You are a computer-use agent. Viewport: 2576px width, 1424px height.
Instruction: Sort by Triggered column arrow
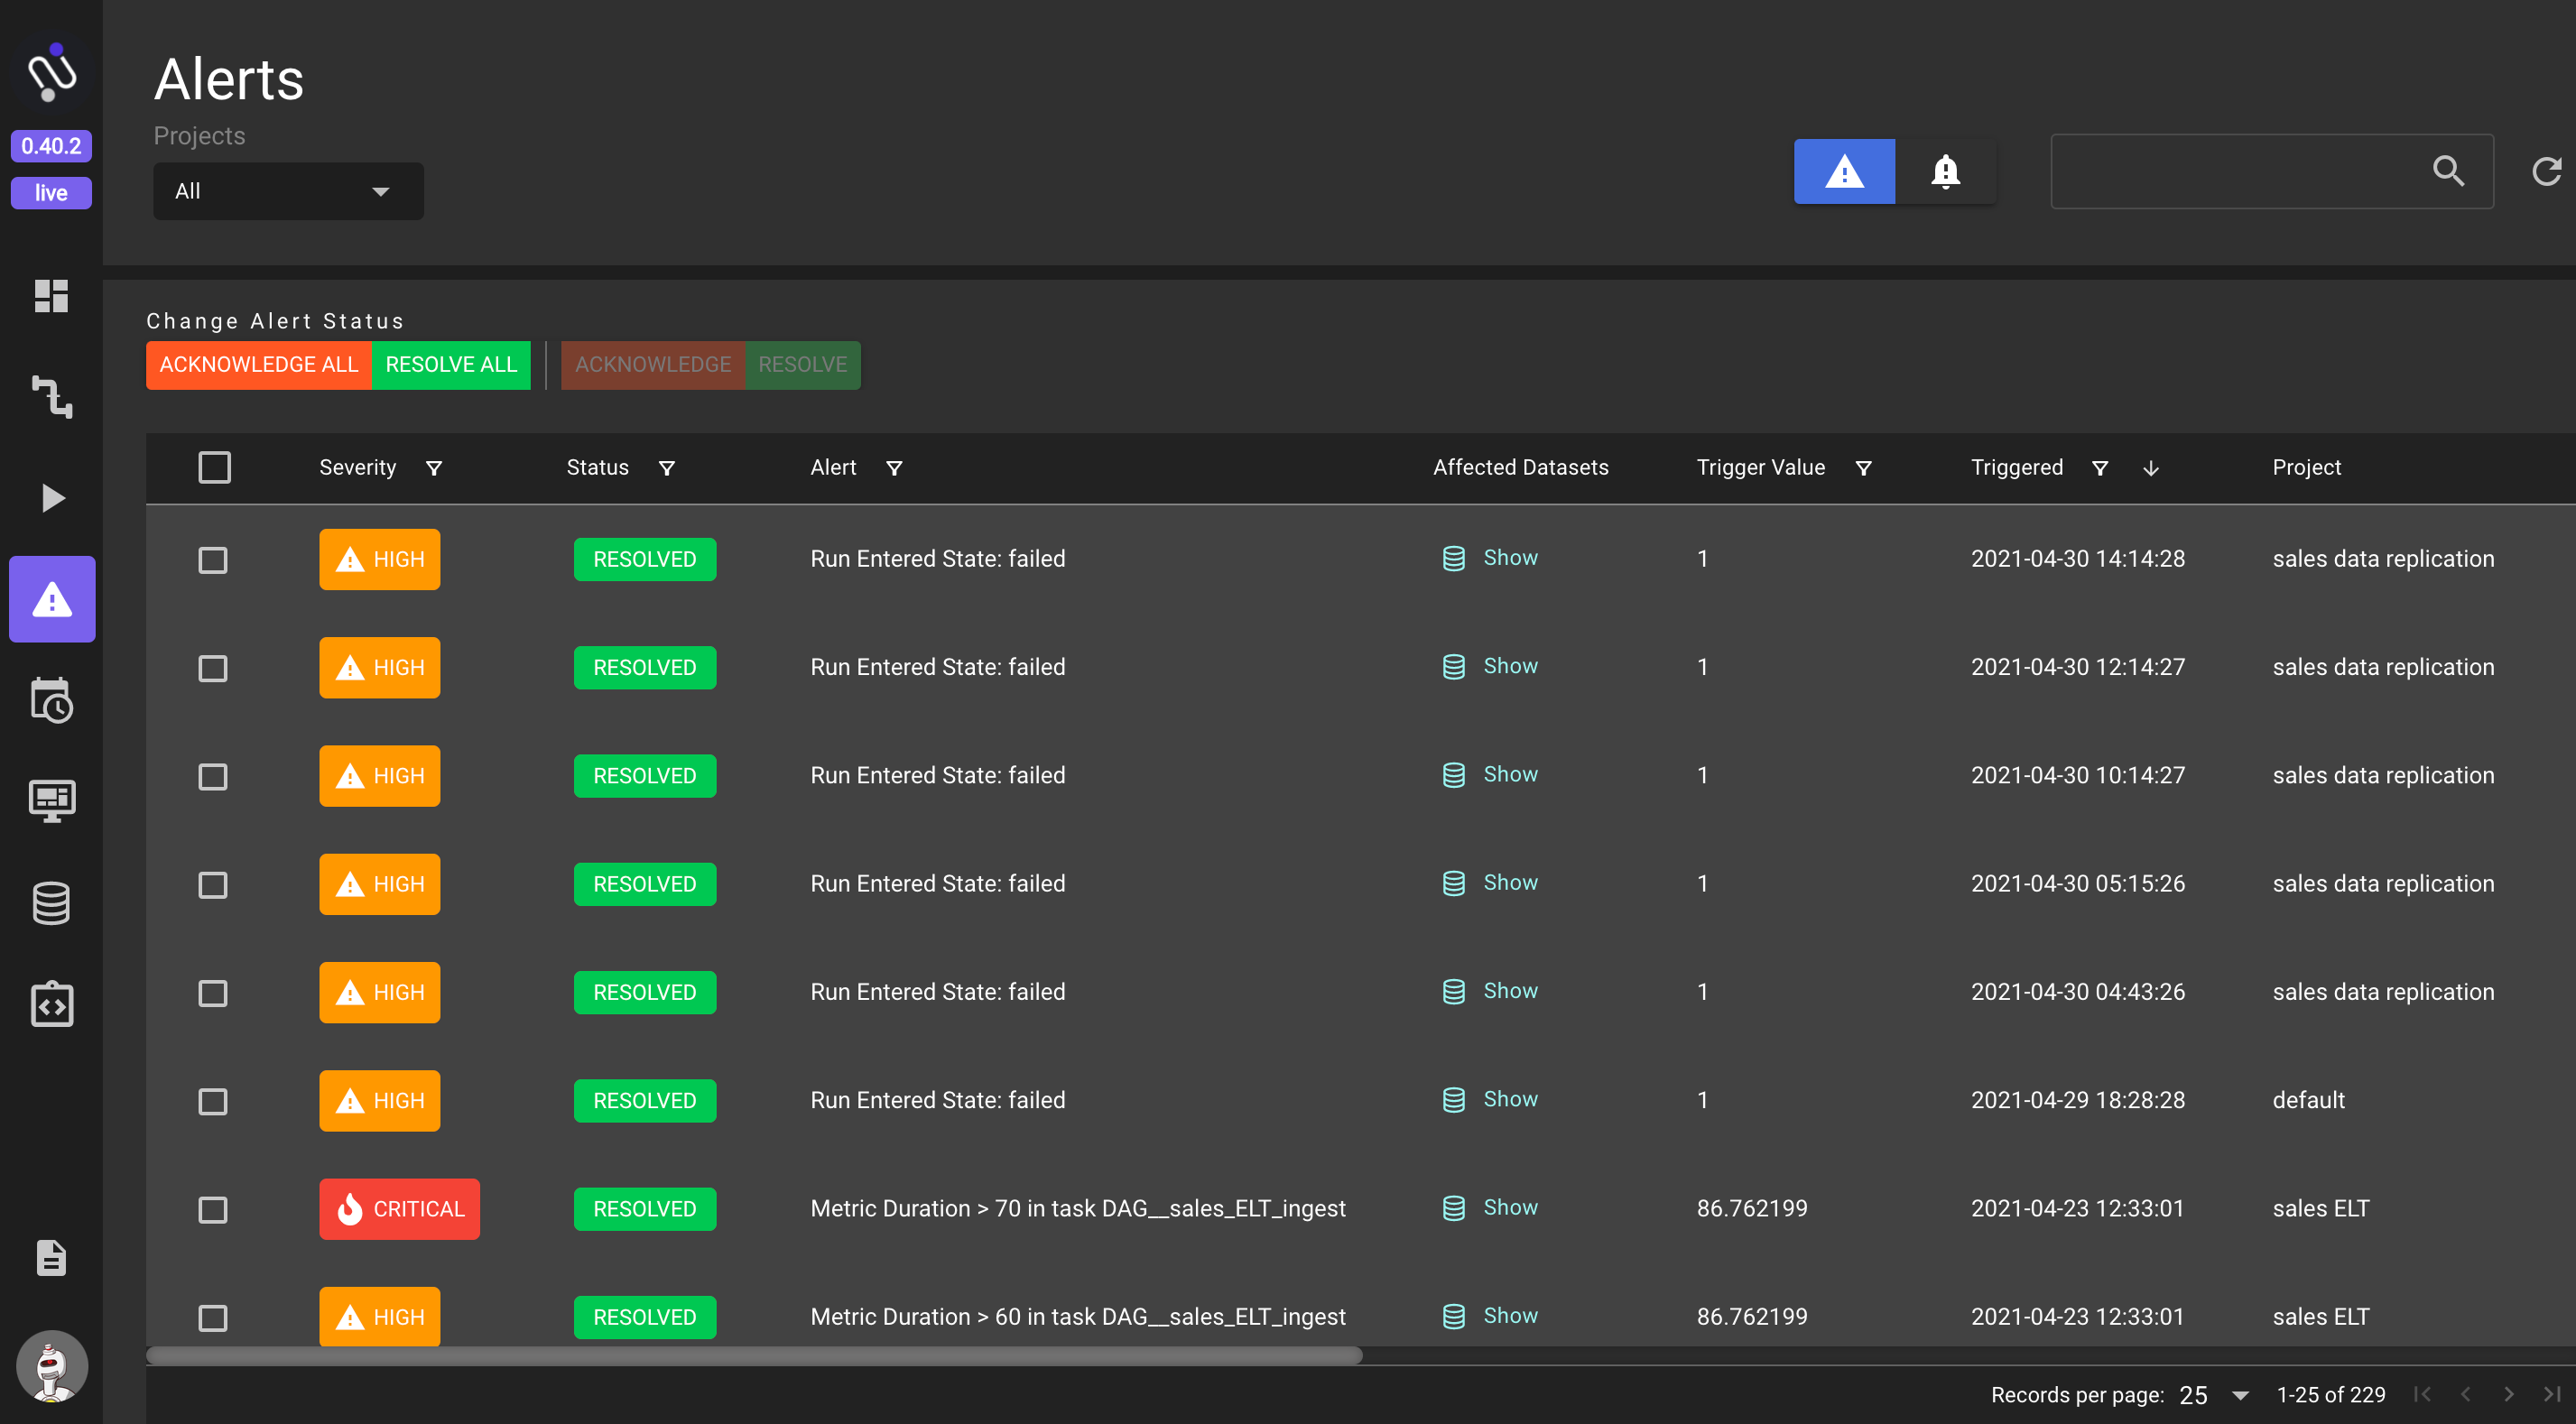(x=2151, y=468)
